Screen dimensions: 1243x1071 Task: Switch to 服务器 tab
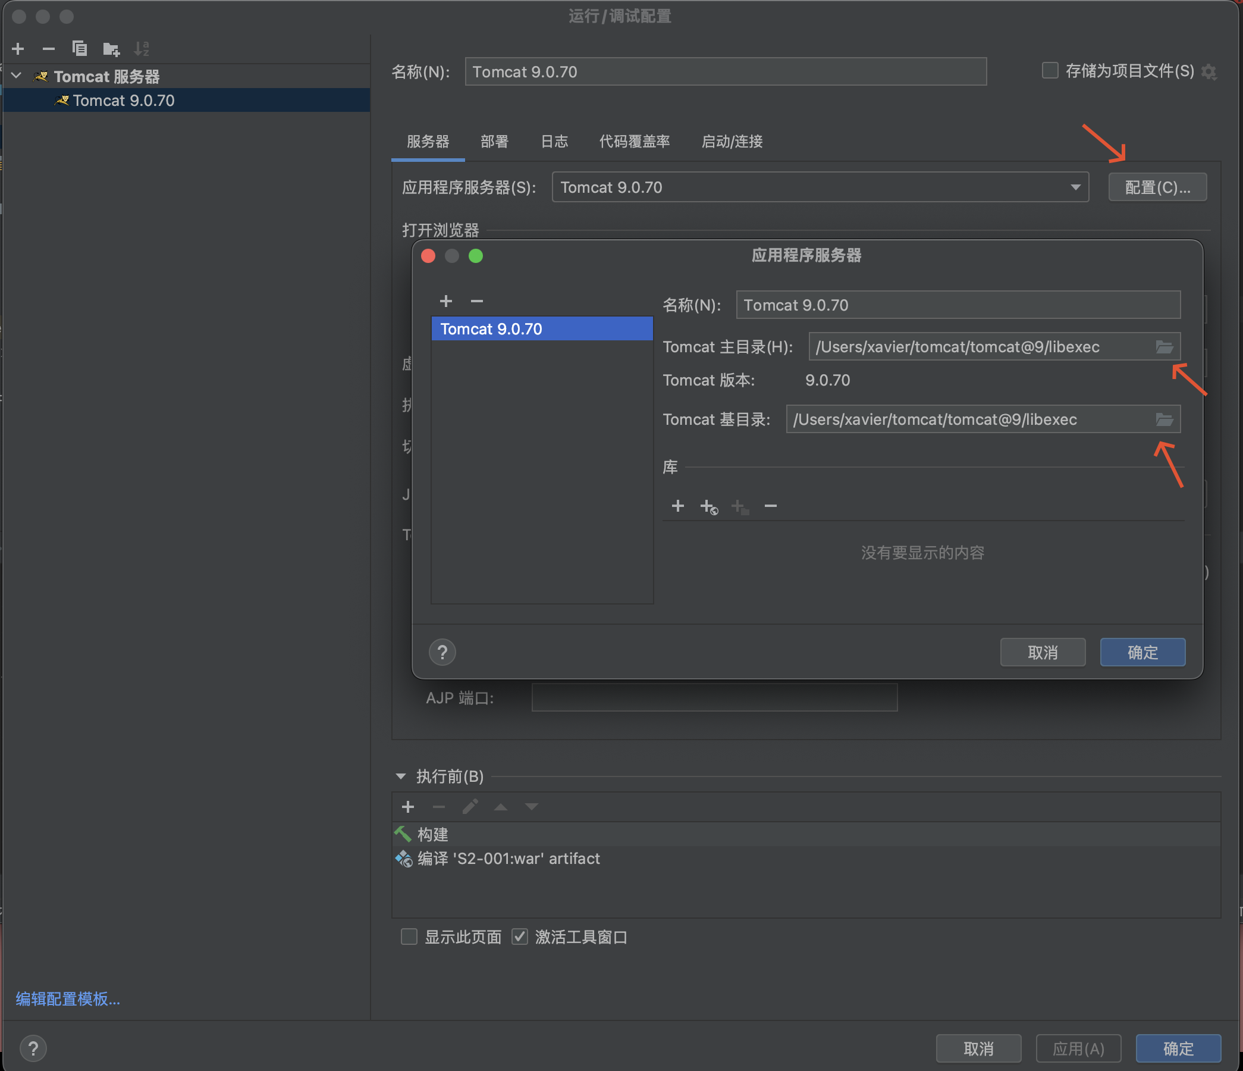pyautogui.click(x=428, y=142)
